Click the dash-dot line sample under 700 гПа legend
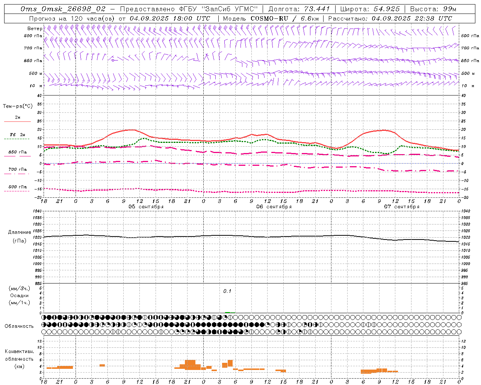The height and width of the screenshot is (385, 481). 17,174
